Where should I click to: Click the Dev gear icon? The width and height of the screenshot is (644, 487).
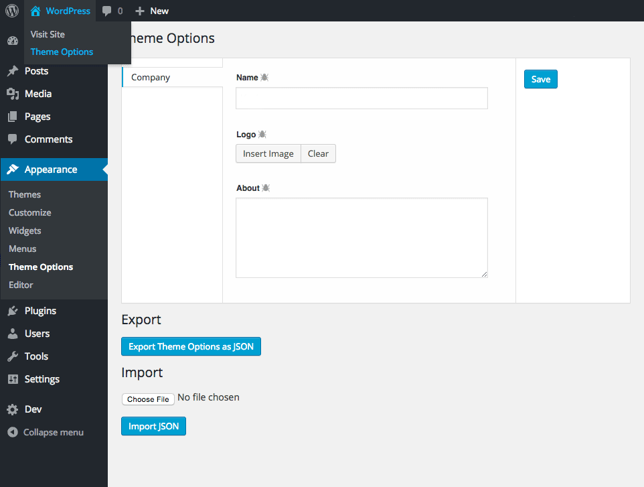(13, 409)
